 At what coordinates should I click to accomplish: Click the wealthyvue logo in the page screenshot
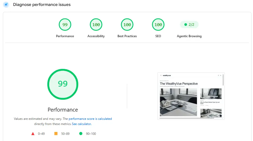pyautogui.click(x=167, y=75)
